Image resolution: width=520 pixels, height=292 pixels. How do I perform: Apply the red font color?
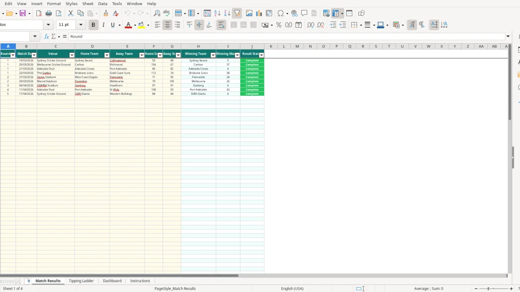click(x=128, y=25)
